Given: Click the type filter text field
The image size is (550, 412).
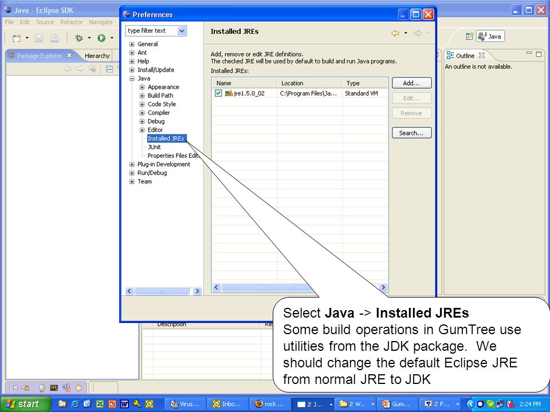Looking at the screenshot, I should pos(151,31).
